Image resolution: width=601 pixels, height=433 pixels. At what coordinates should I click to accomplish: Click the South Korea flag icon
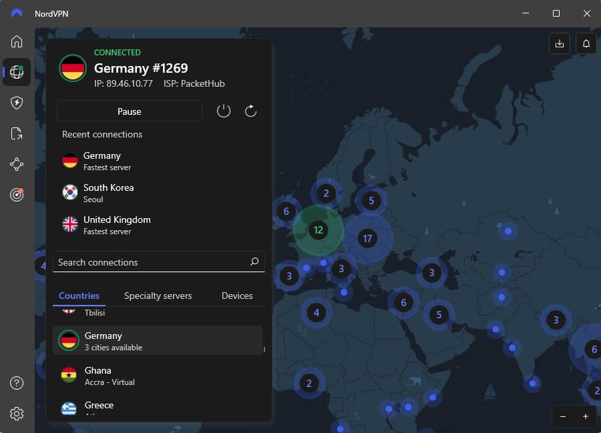click(69, 193)
